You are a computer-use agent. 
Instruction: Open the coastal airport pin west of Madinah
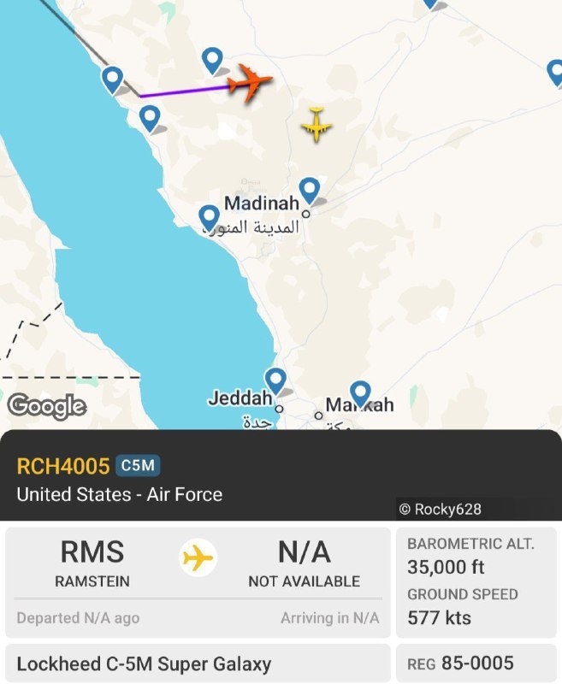209,217
